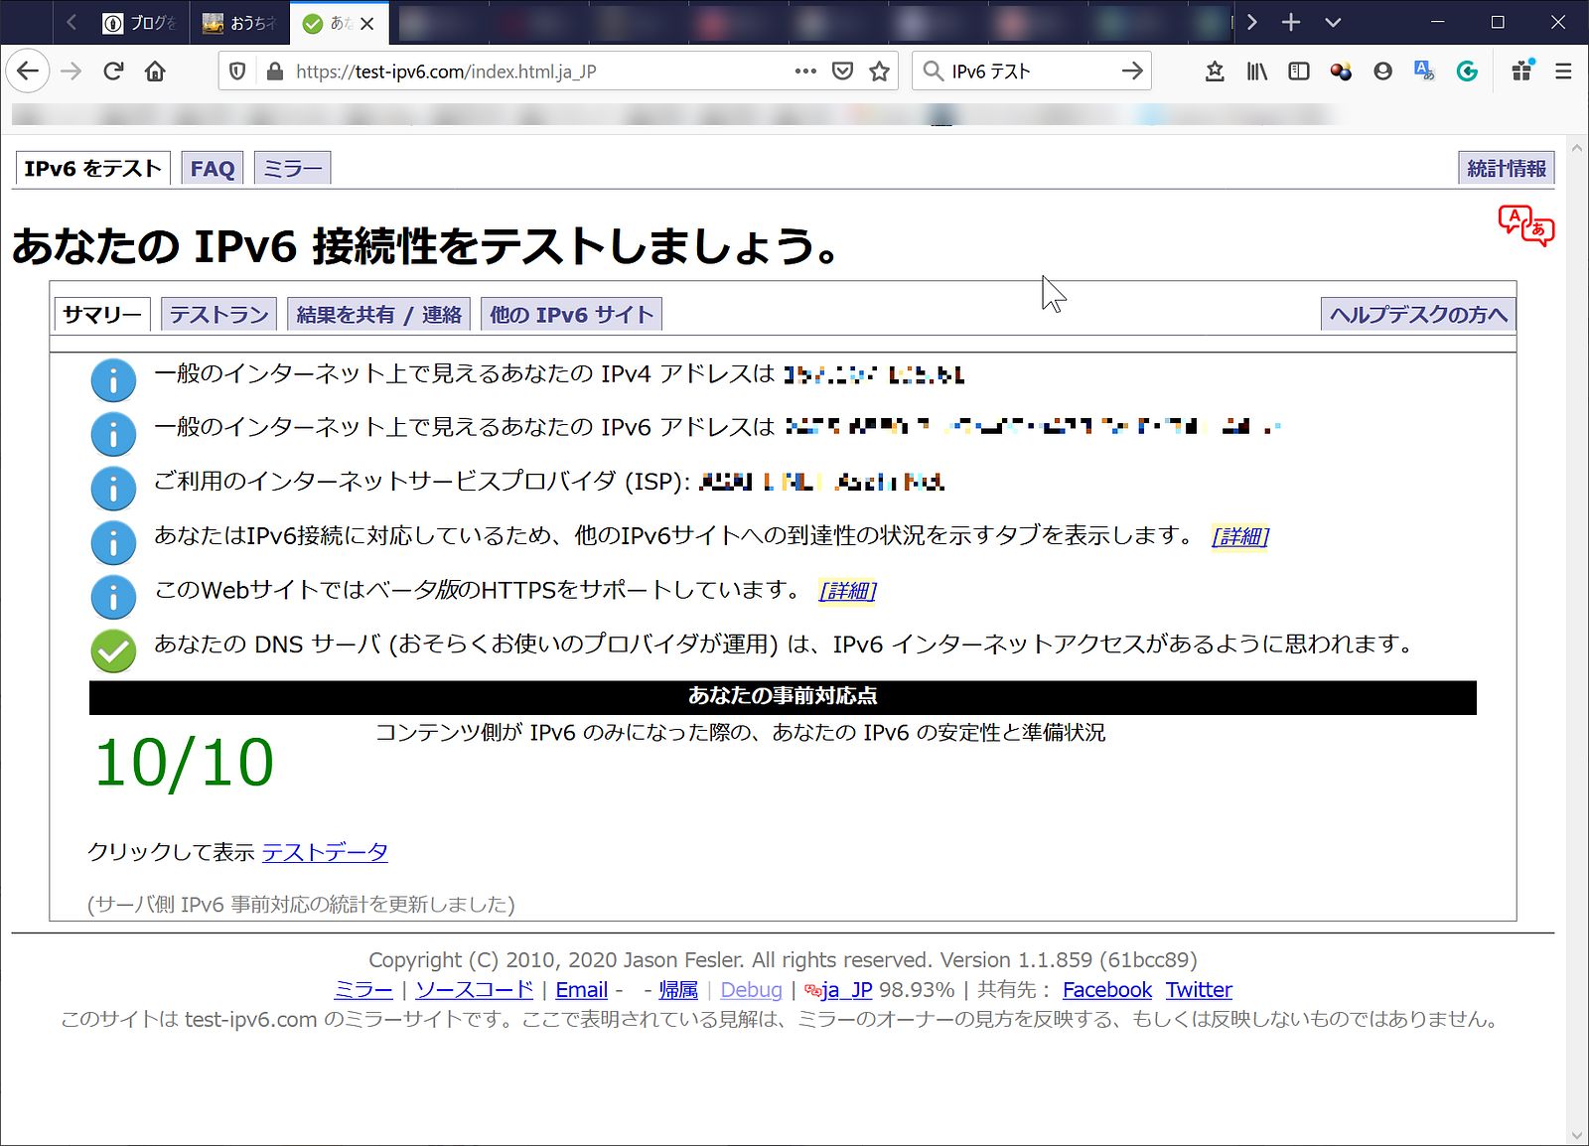Click the Google Translate extension icon
Image resolution: width=1589 pixels, height=1146 pixels.
click(x=1424, y=72)
